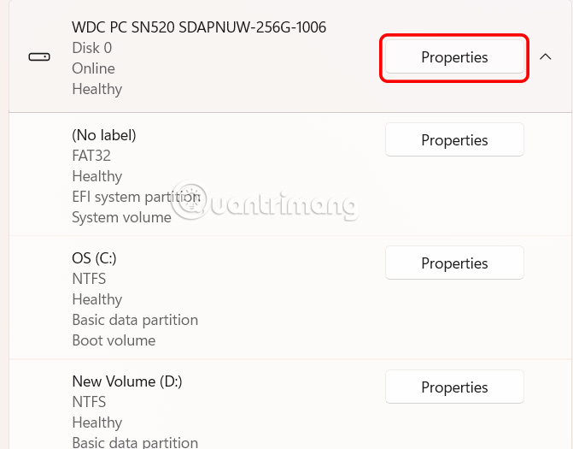573x449 pixels.
Task: Click the Boot volume label
Action: tap(114, 340)
